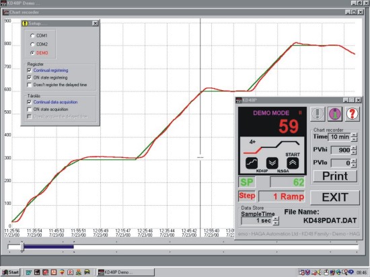Click the green W quick launch icon
The height and width of the screenshot is (277, 370).
[28, 272]
